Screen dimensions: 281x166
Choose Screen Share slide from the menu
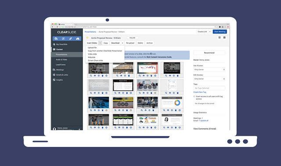[x=95, y=61]
